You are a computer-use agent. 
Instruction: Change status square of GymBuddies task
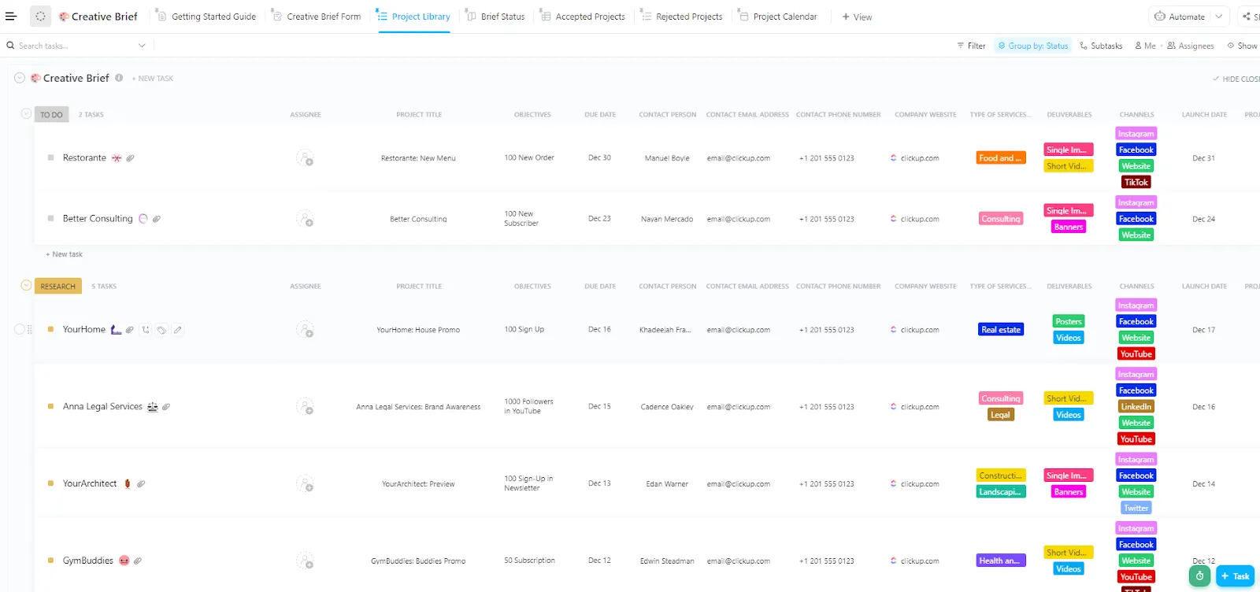pos(50,561)
